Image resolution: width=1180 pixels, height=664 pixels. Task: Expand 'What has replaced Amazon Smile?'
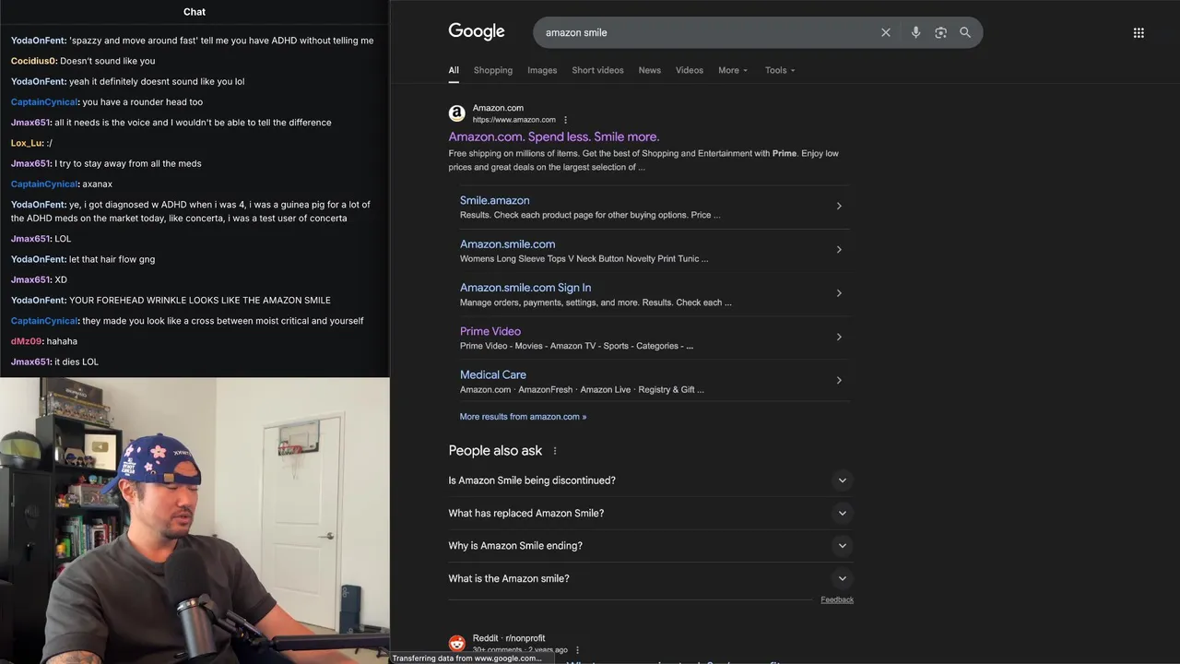[650, 513]
